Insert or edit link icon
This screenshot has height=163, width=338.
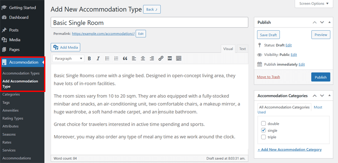[161, 58]
